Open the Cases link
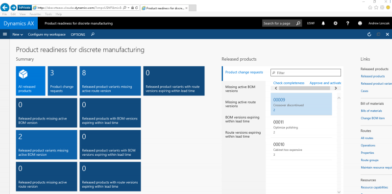The image size is (392, 194). point(364,91)
